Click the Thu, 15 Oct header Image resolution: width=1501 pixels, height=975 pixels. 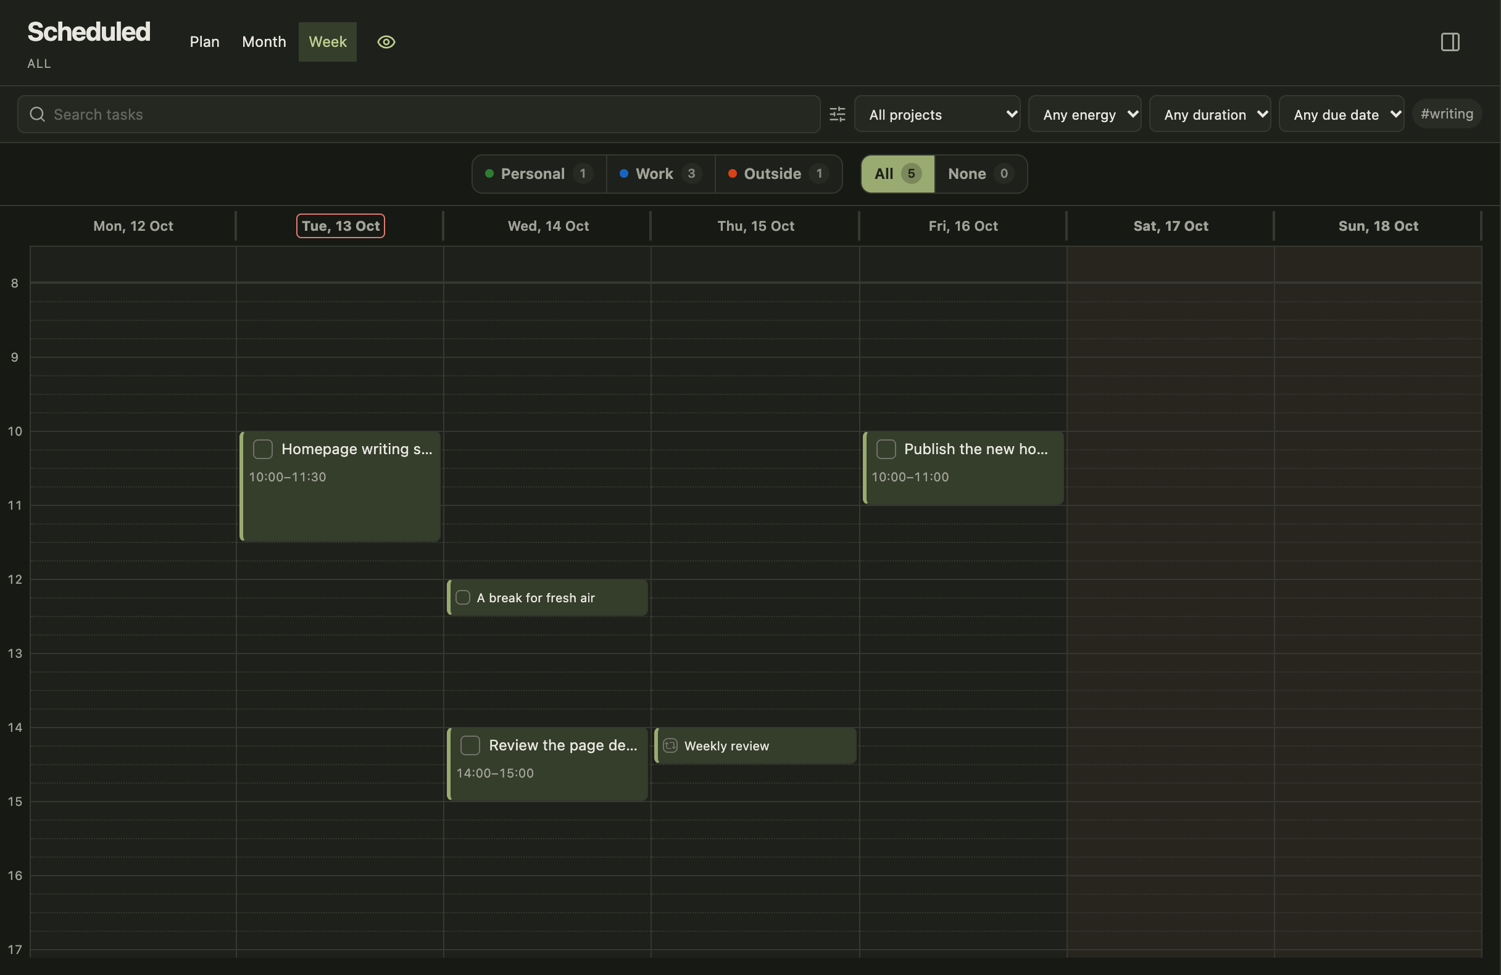click(x=755, y=226)
